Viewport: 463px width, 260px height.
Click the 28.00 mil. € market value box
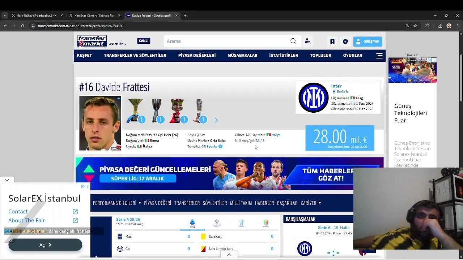340,138
